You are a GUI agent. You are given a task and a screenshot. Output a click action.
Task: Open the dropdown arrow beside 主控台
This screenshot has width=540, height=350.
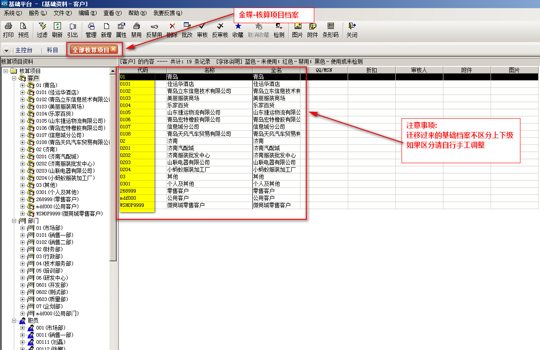7,50
